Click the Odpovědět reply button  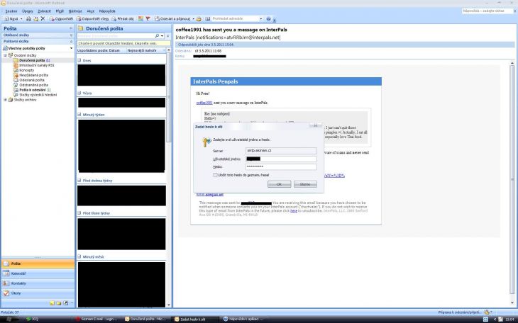click(62, 19)
